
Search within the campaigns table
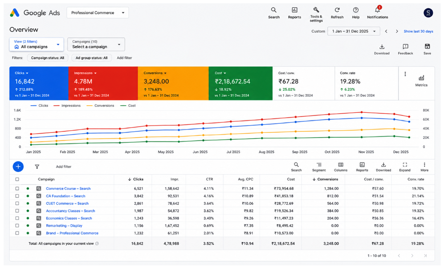pyautogui.click(x=296, y=167)
